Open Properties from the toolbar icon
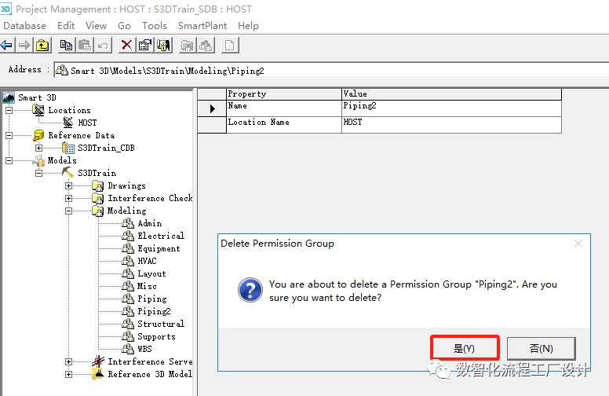This screenshot has height=396, width=609. 145,46
